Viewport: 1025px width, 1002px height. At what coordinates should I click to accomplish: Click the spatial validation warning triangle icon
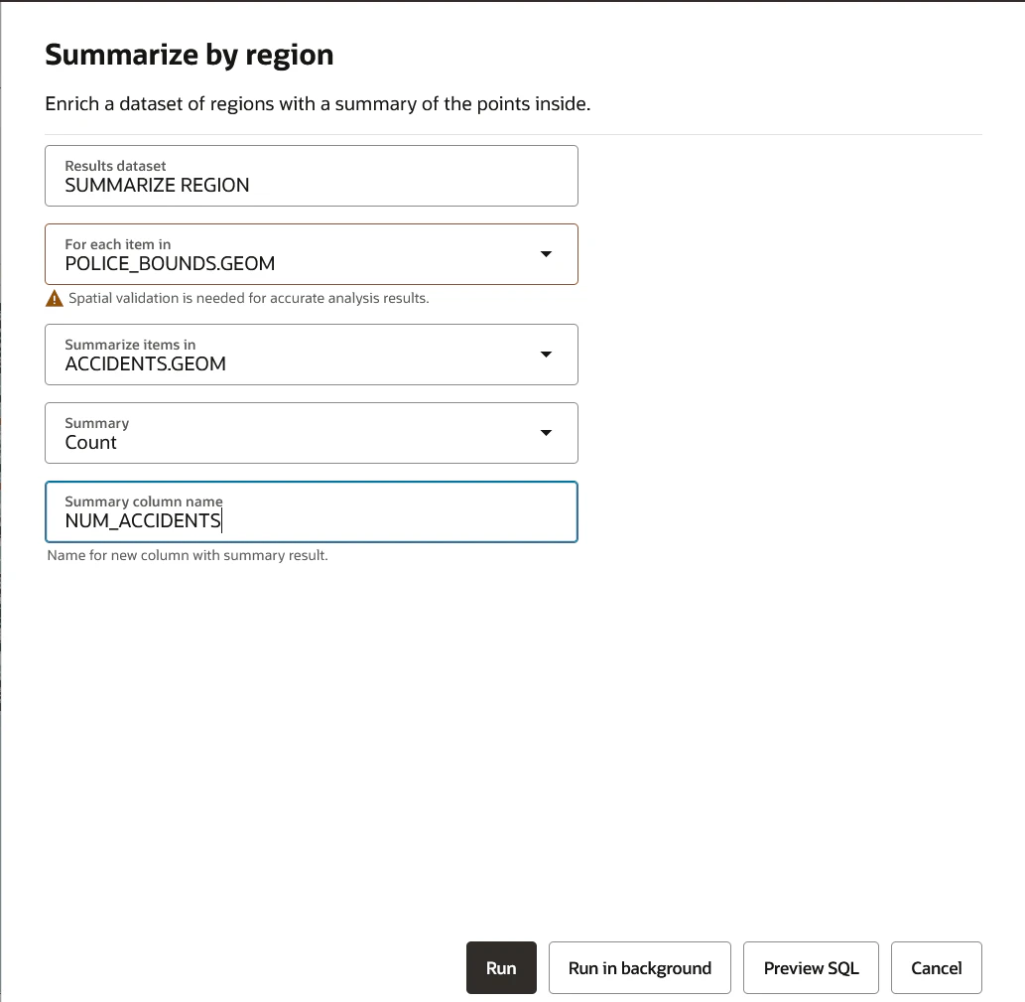coord(55,298)
